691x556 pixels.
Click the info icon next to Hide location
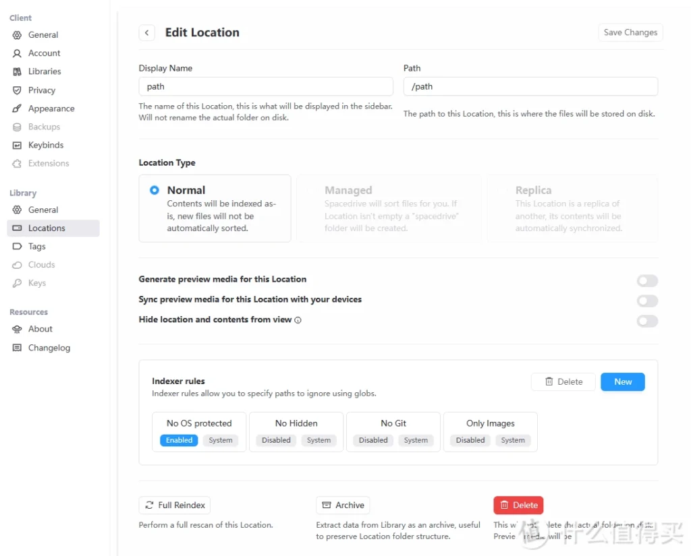point(298,320)
